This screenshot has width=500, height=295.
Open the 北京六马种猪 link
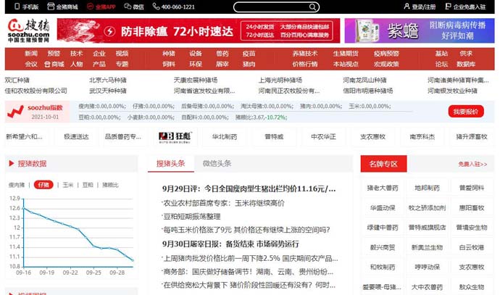click(108, 80)
